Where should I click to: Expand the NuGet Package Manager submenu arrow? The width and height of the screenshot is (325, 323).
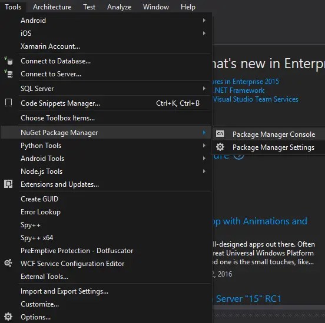pyautogui.click(x=204, y=133)
